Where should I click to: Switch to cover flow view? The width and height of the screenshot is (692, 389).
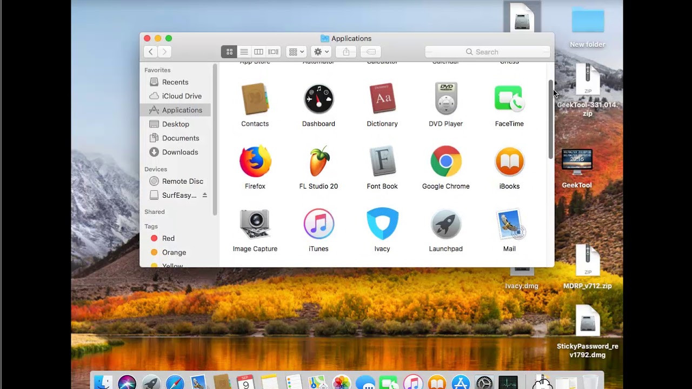tap(273, 52)
